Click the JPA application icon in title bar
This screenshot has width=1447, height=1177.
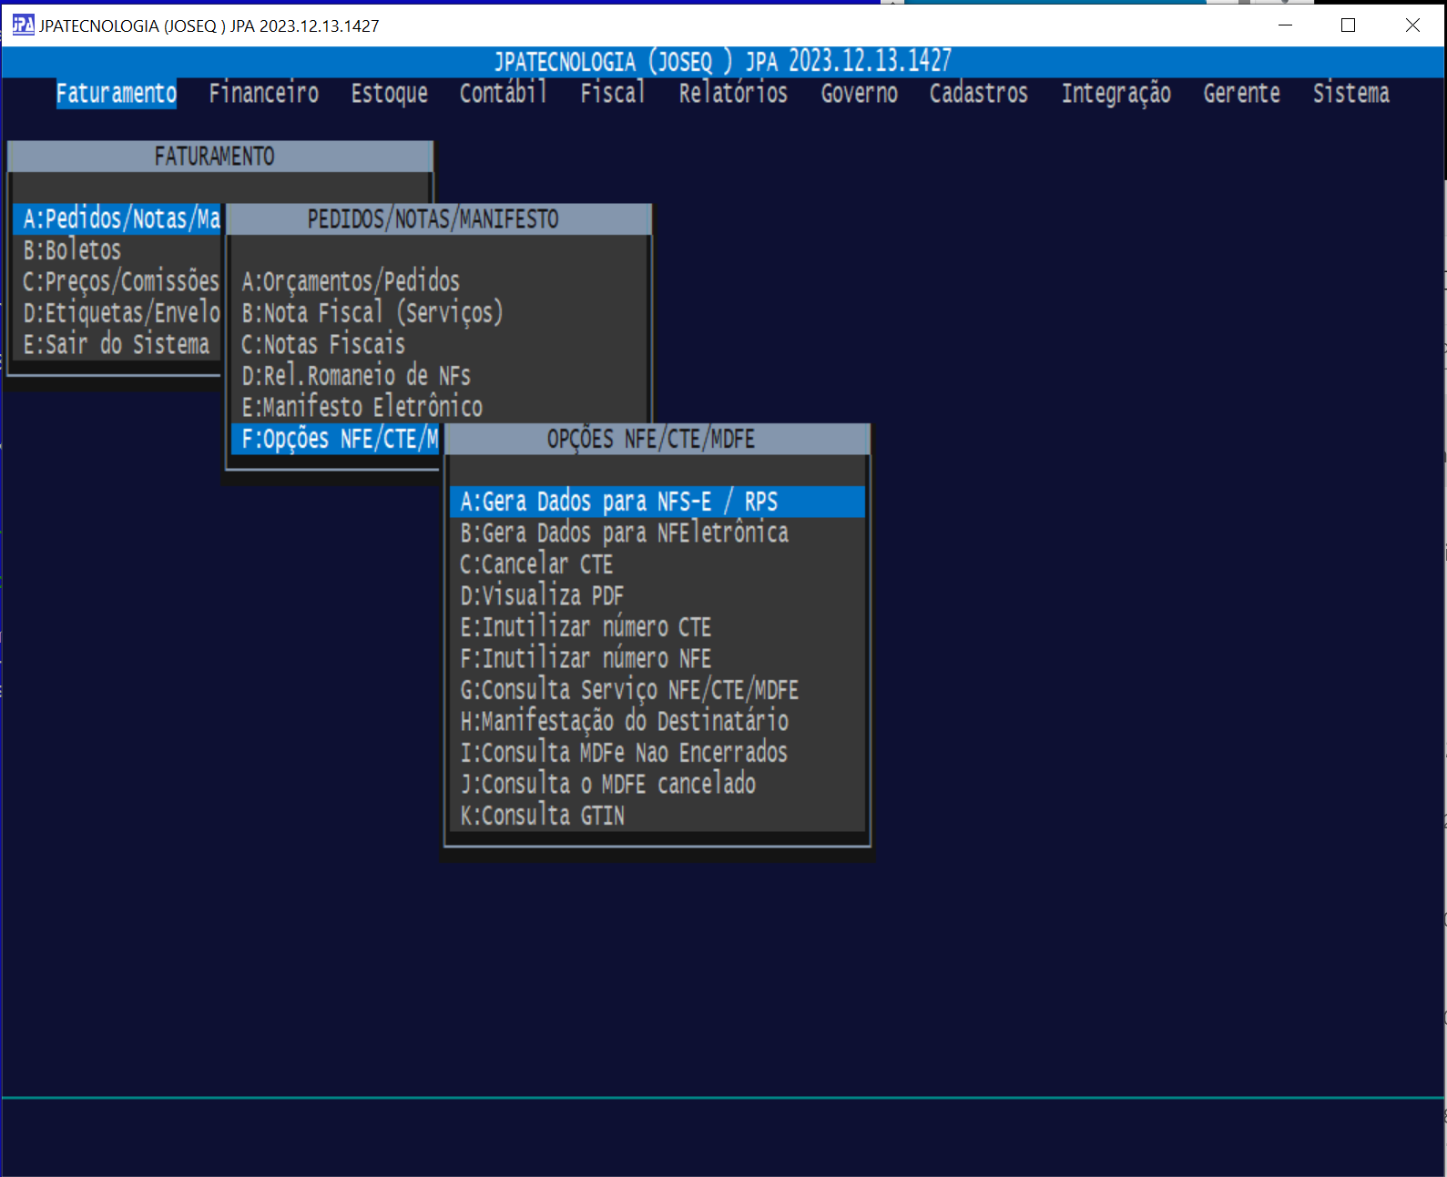(23, 25)
